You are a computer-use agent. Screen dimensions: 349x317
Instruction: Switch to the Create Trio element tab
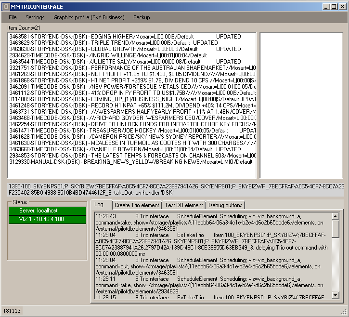tap(136, 205)
